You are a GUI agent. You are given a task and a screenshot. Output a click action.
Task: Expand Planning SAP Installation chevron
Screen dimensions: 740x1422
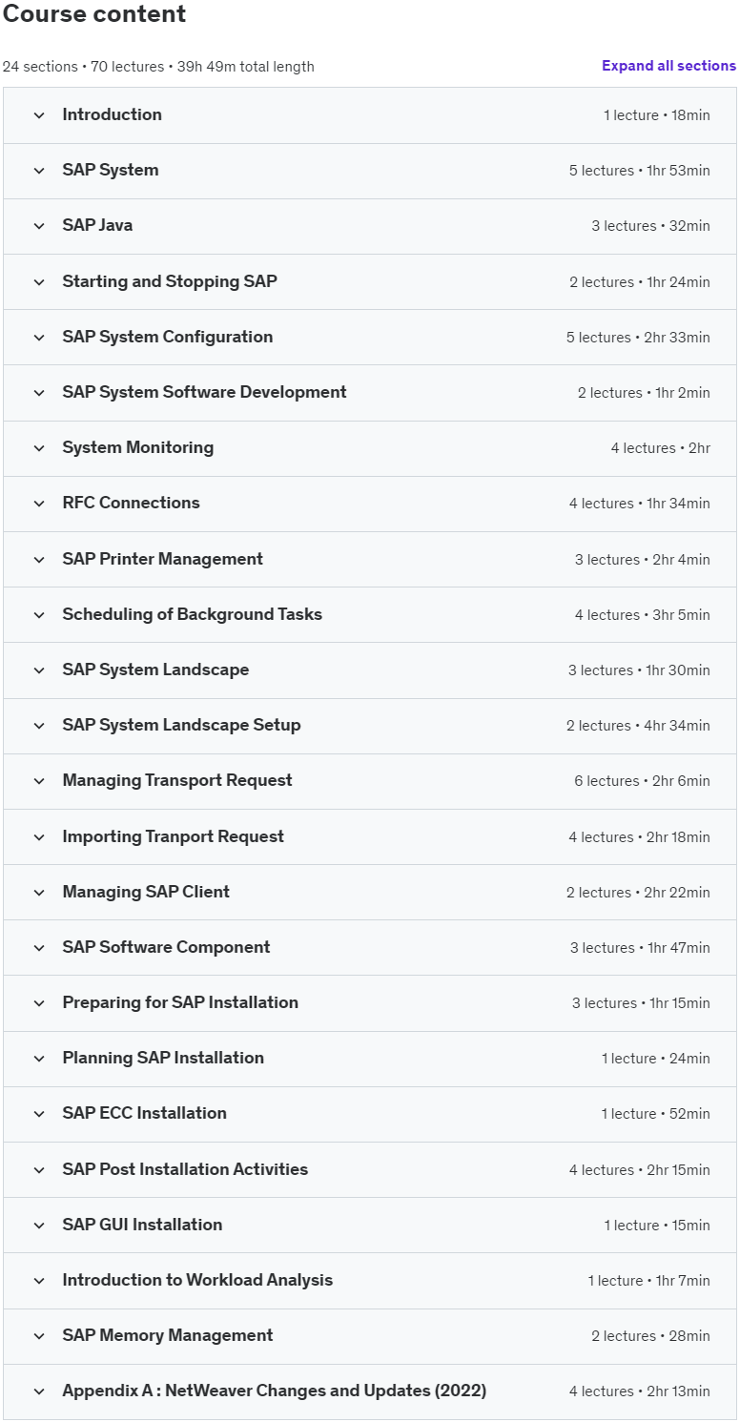coord(39,1059)
